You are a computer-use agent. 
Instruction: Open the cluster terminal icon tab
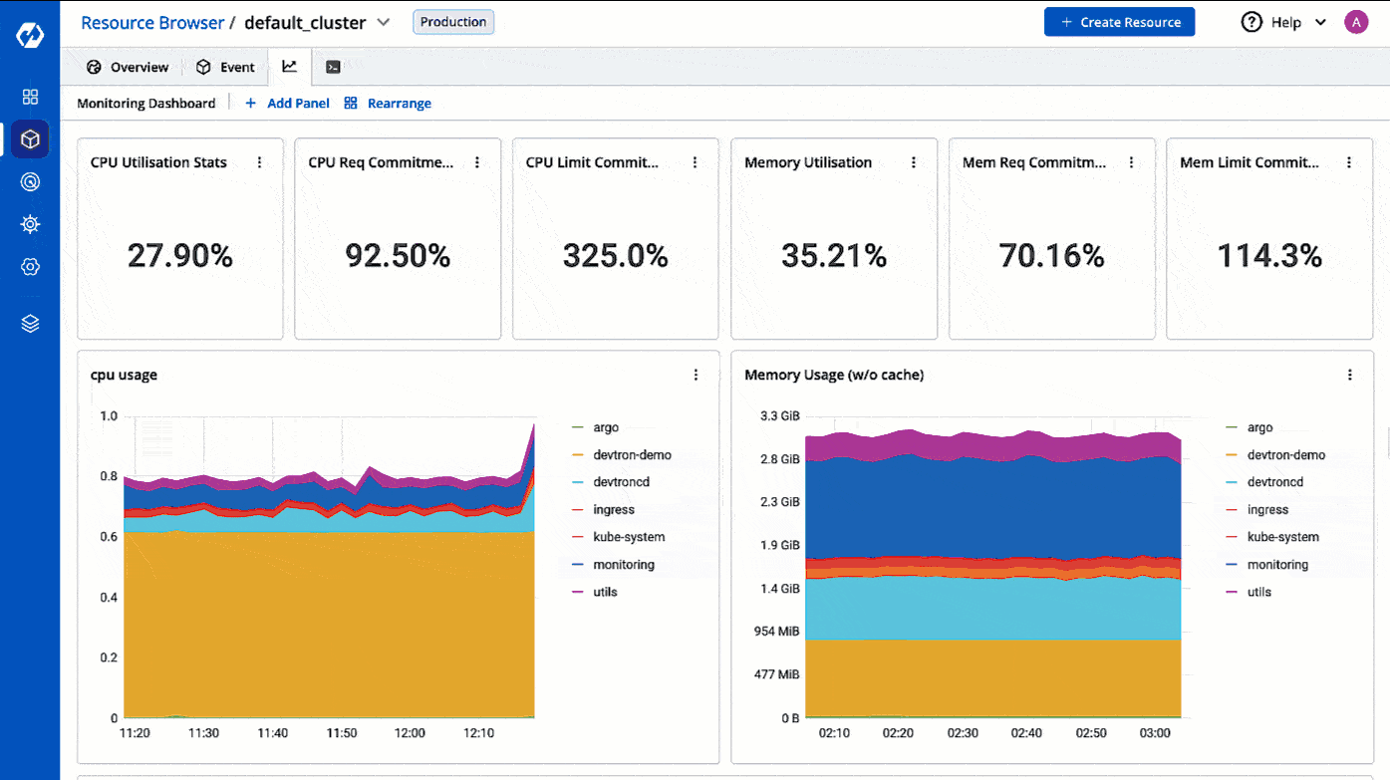coord(333,66)
